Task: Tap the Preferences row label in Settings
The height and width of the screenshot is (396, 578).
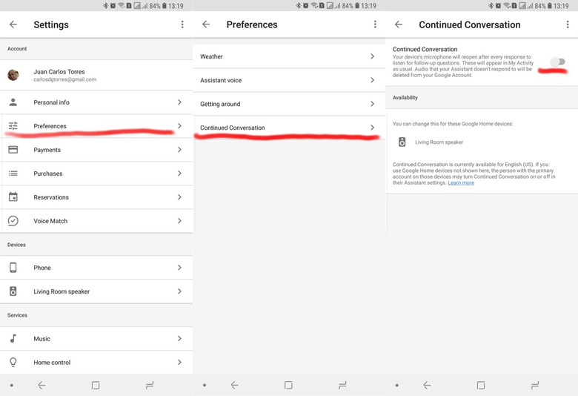Action: [50, 126]
